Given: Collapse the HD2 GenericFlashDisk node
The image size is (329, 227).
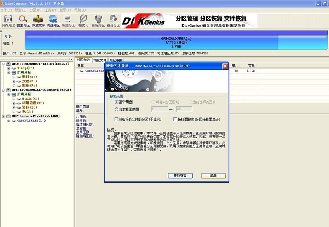Looking at the screenshot, I should click(3, 116).
